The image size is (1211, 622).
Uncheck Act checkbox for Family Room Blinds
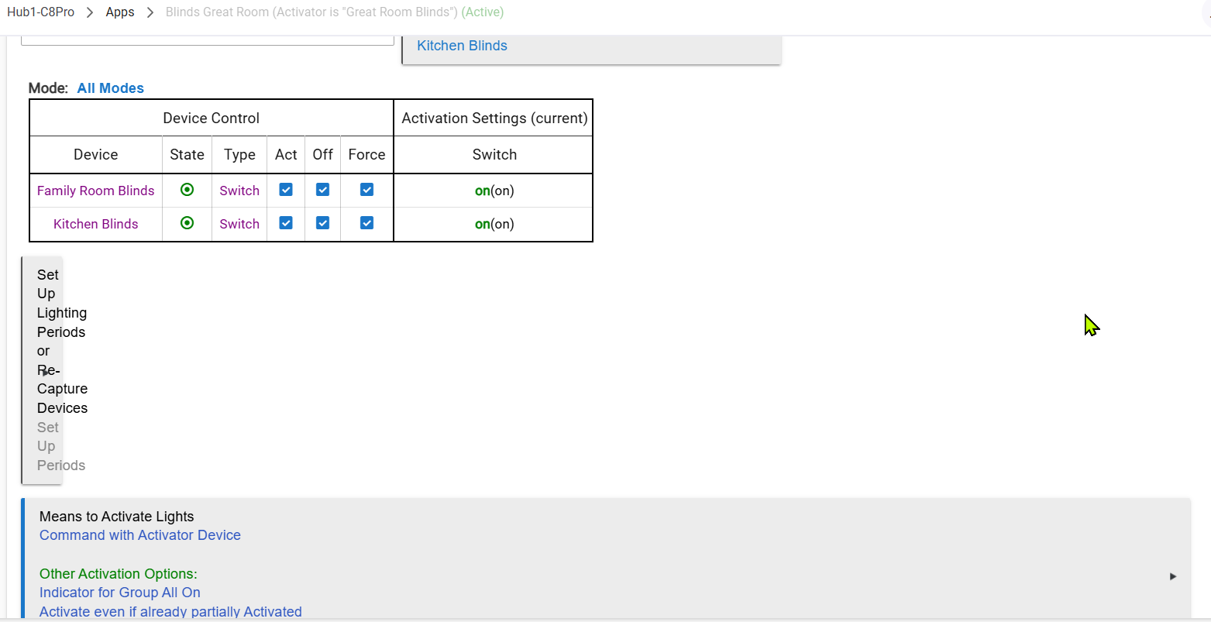click(286, 190)
